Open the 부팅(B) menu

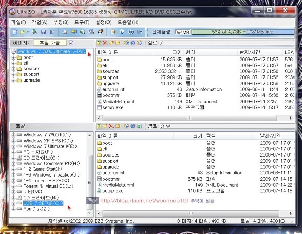click(61, 22)
